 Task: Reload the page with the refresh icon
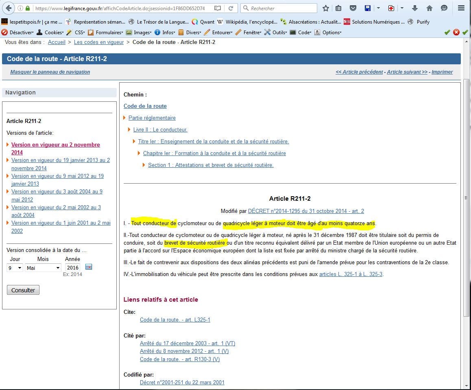click(231, 8)
